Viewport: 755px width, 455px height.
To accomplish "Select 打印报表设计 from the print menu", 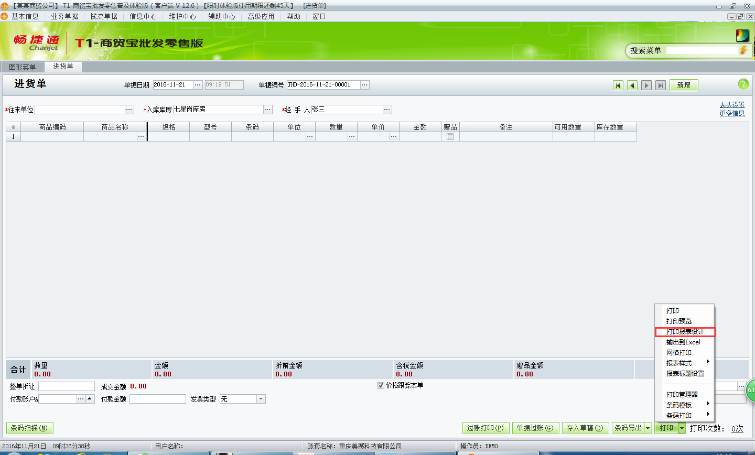I will (684, 331).
